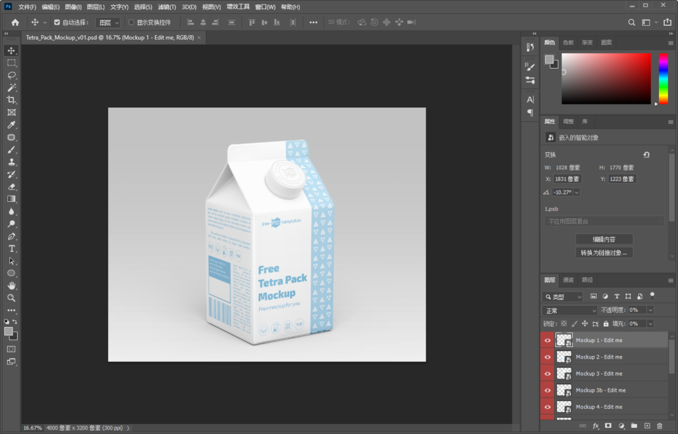Viewport: 678px width, 434px height.
Task: Hide the Mockup 3b - Edit me layer
Action: tap(548, 390)
